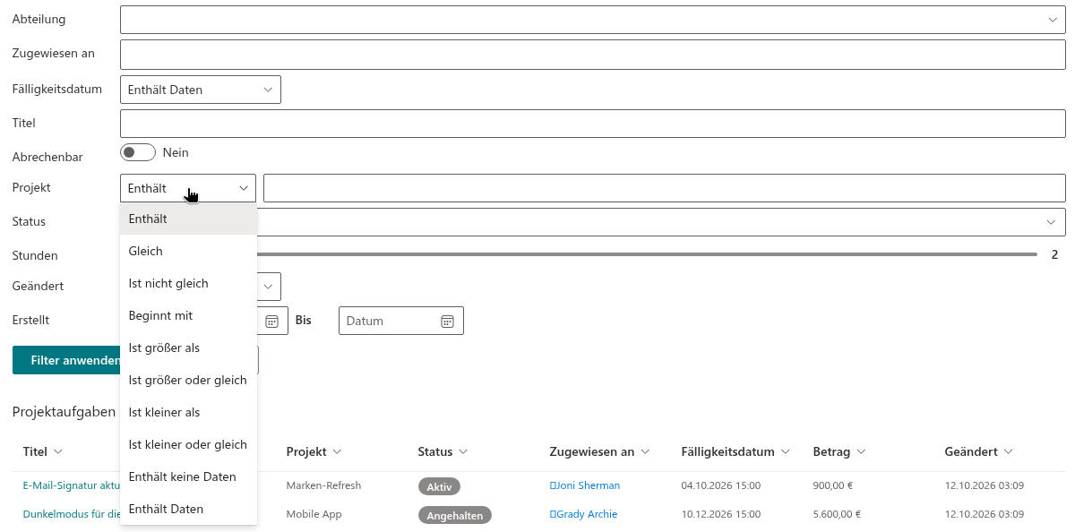Open Grady Archie user link

click(583, 514)
